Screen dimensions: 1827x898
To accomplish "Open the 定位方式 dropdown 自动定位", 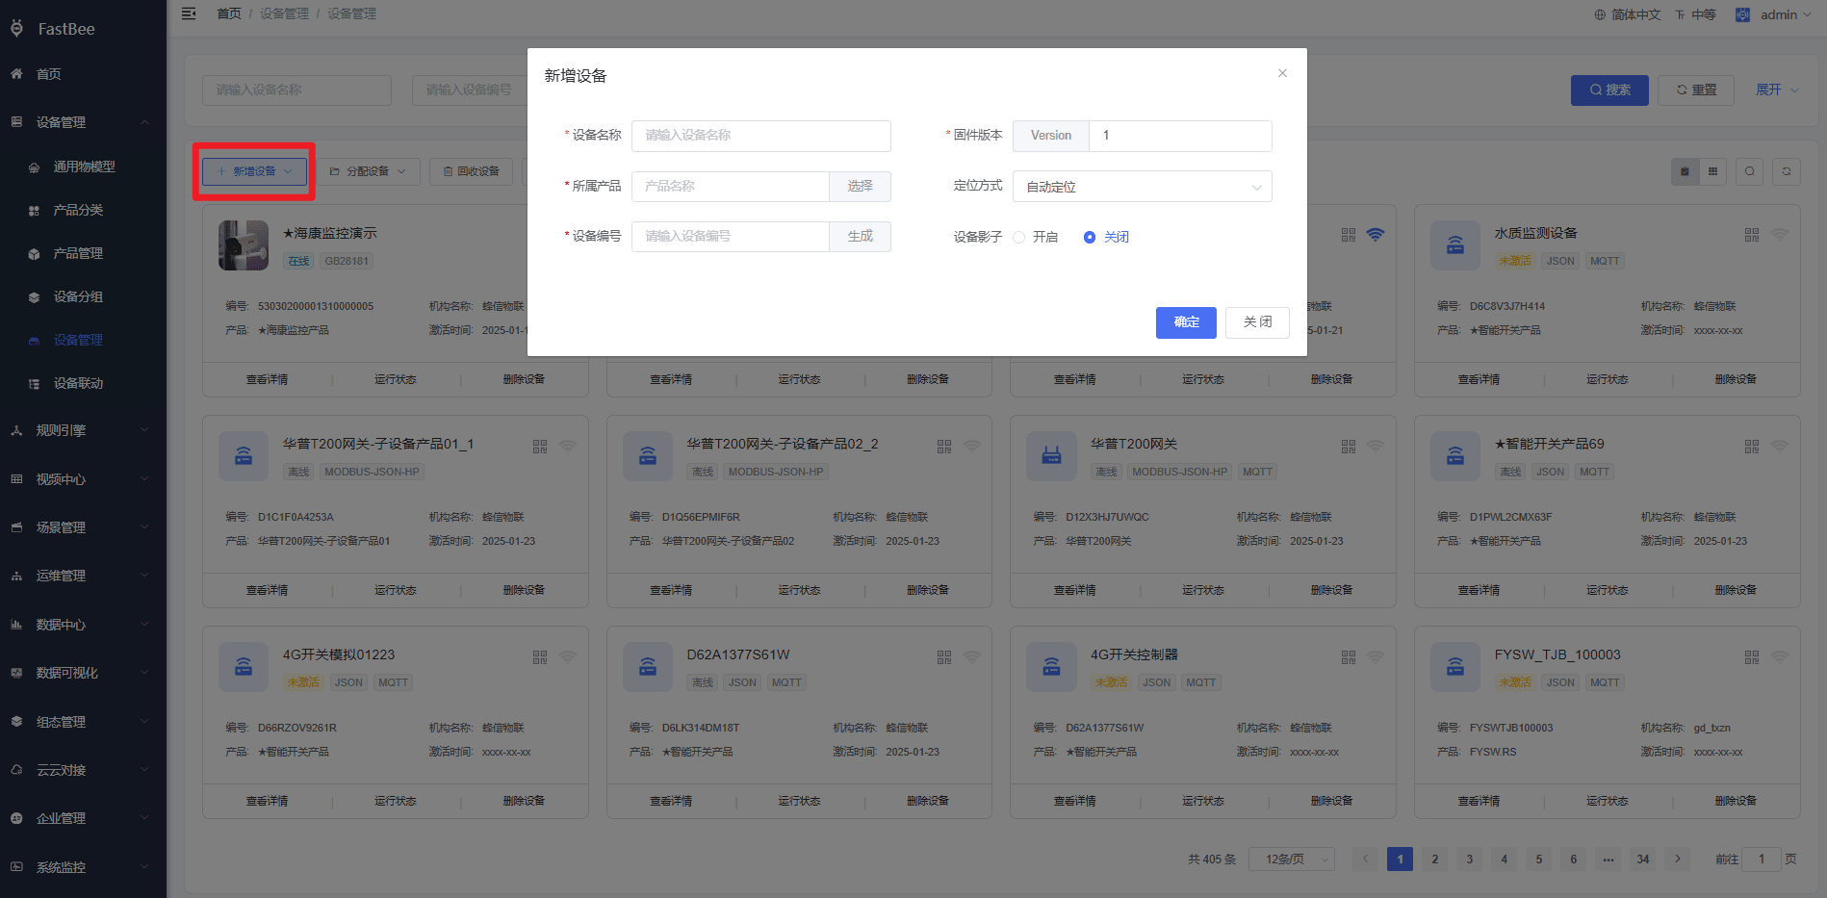I will tap(1143, 186).
